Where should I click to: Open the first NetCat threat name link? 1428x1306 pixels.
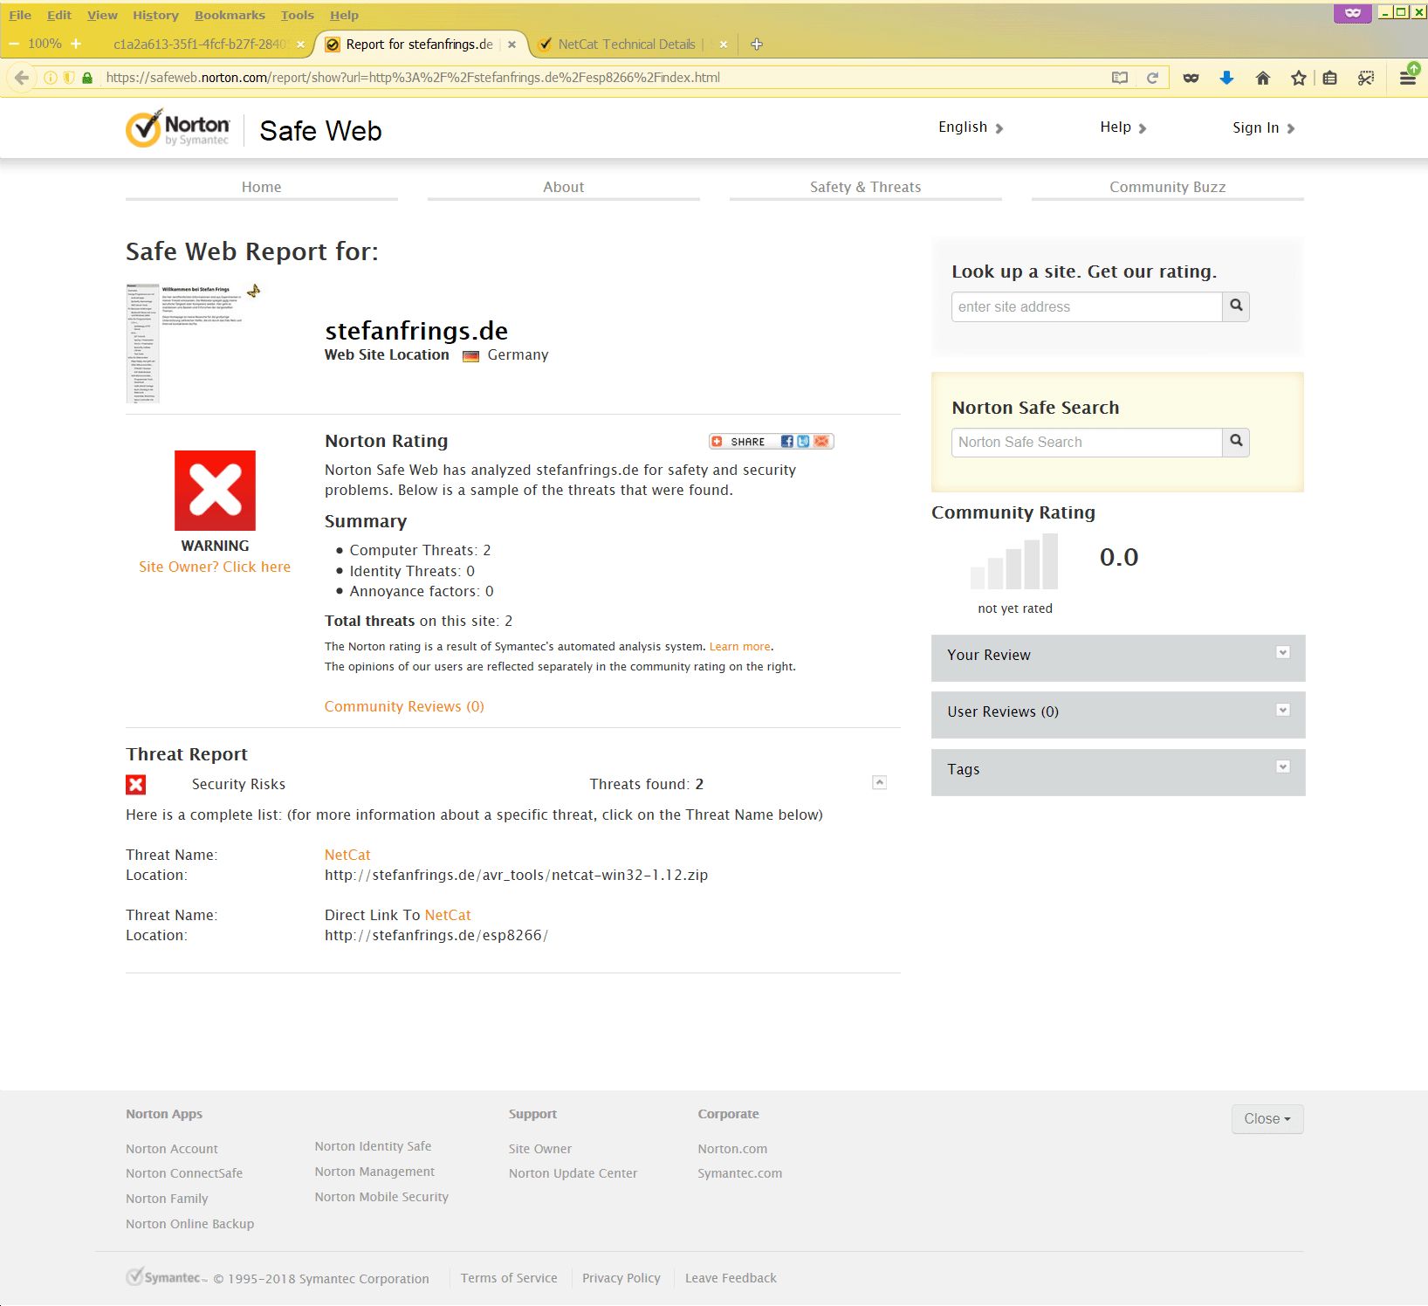click(x=347, y=855)
